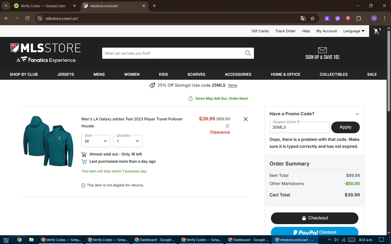Screen dimensions: 391x244
Task: Click the Apply promo code button
Action: [345, 127]
